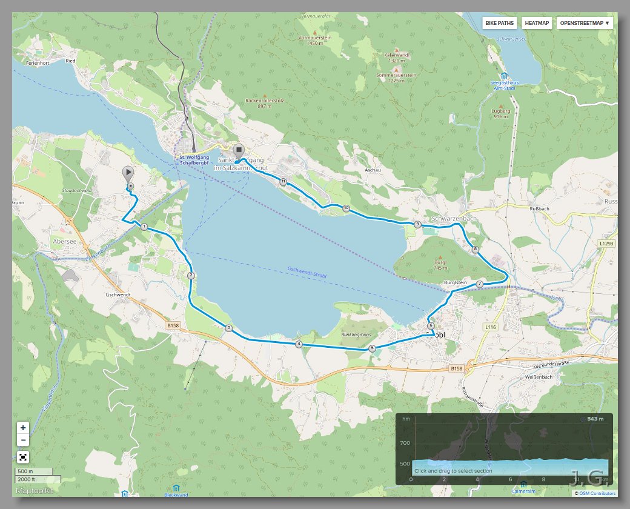Screen dimensions: 630x509
Task: Click the Gschwendt village label
Action: 118,294
